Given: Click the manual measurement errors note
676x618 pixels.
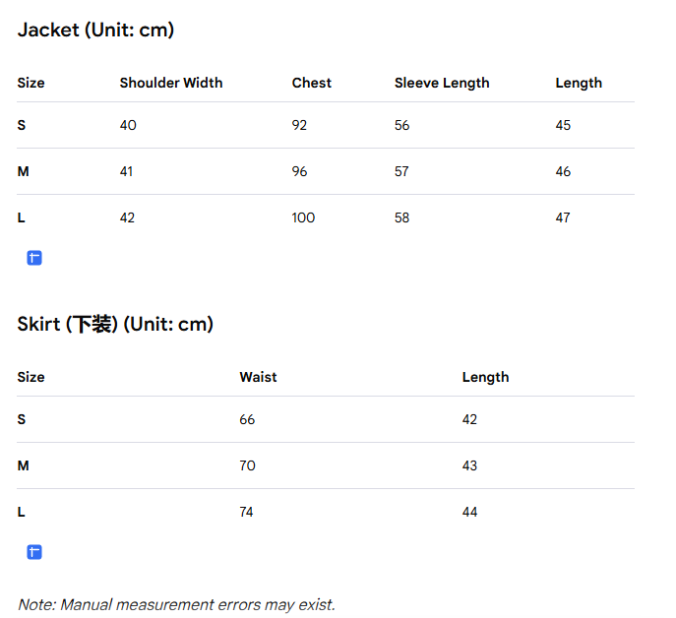Looking at the screenshot, I should tap(176, 604).
